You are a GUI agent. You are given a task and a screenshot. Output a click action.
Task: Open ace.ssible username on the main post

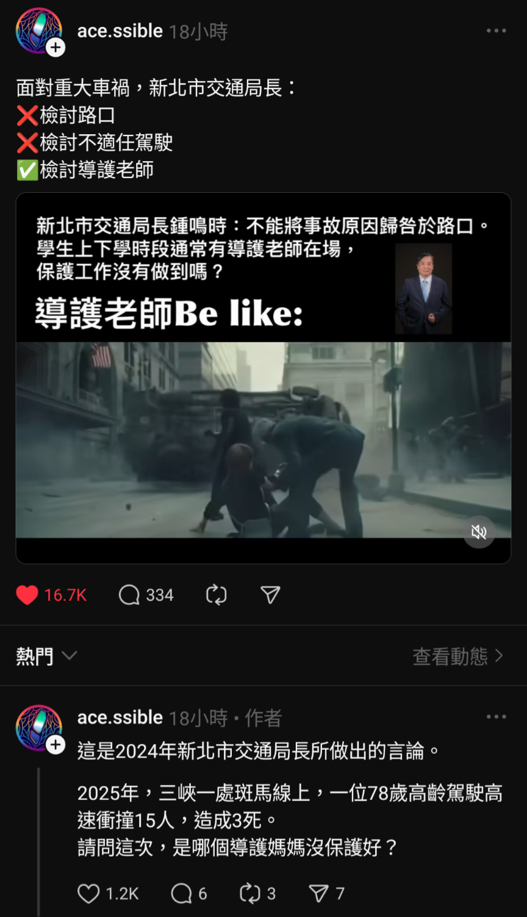tap(120, 31)
